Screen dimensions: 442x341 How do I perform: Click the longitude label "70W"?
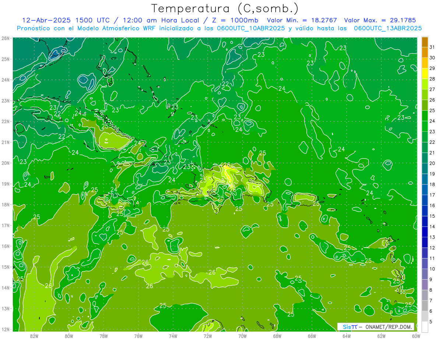[242, 336]
